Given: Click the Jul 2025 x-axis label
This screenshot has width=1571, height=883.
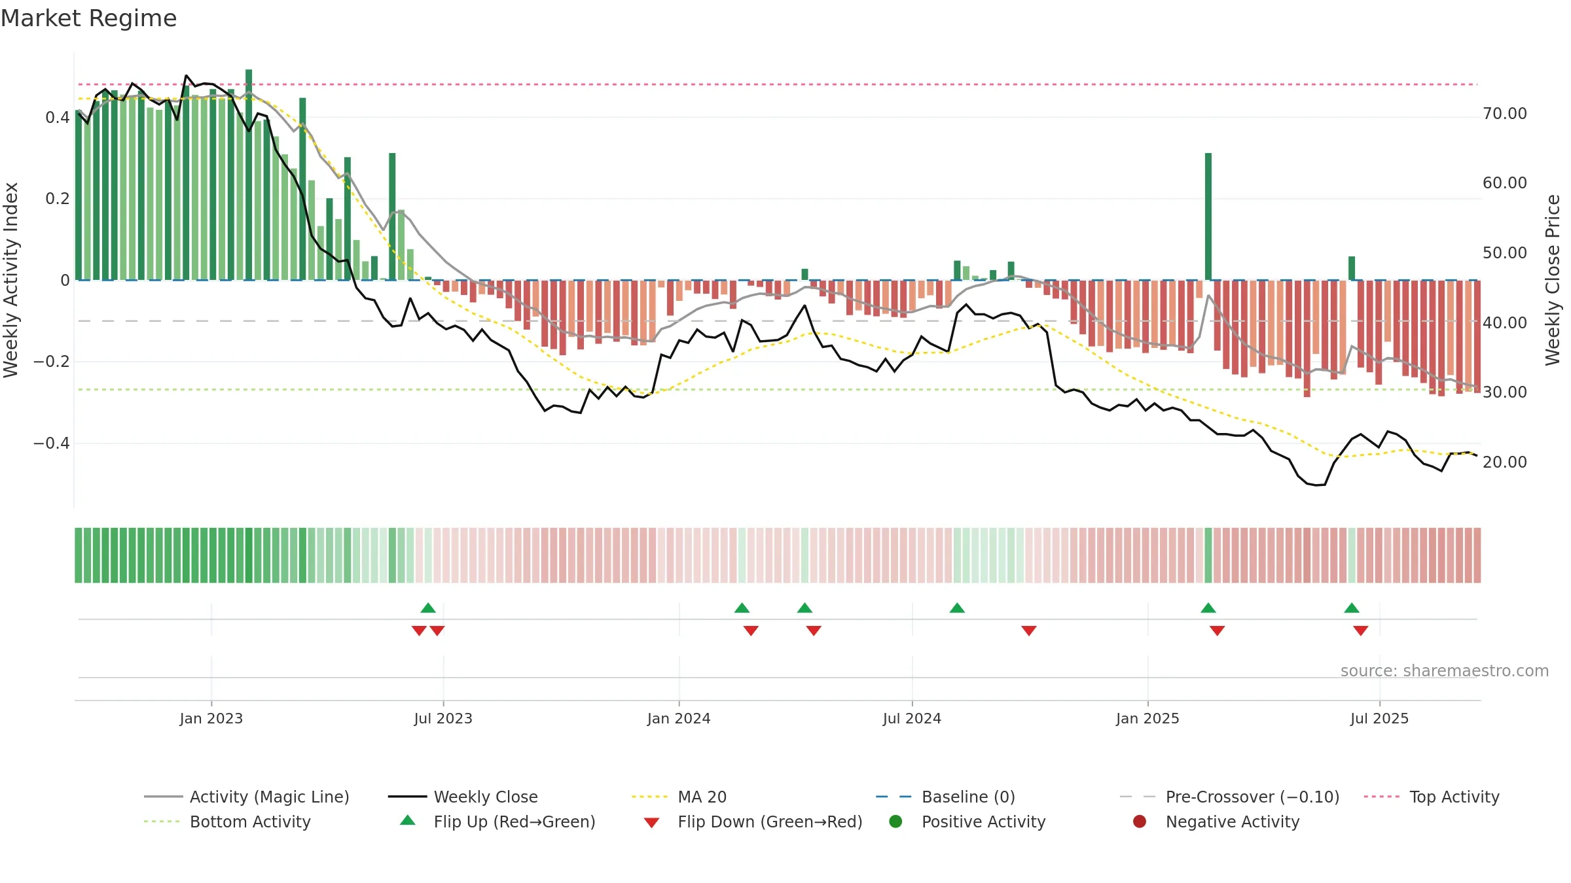Looking at the screenshot, I should (1379, 718).
